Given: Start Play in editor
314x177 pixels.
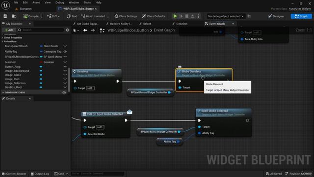Looking at the screenshot, I should (x=175, y=16).
